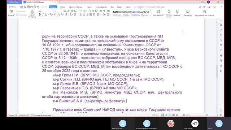Viewport: 231px width, 130px height.
Task: Toggle bold formatting in the ribbon
Action: [x=40, y=14]
